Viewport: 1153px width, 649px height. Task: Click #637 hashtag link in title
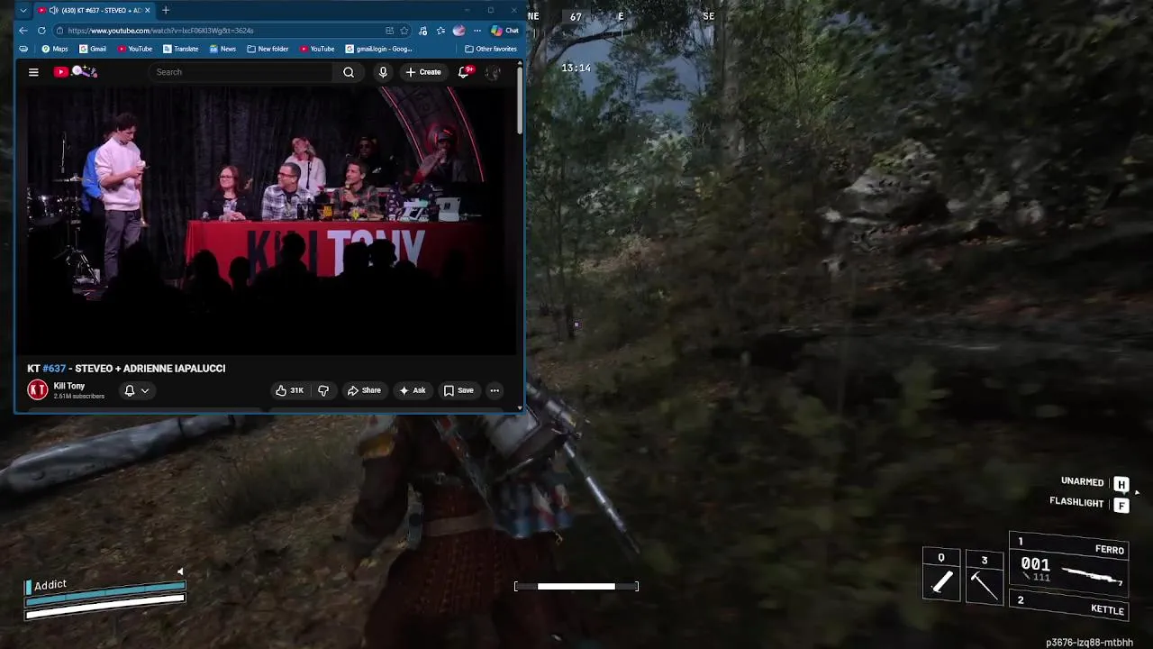point(54,369)
